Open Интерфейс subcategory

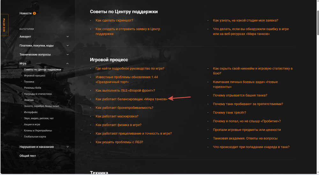point(31,112)
